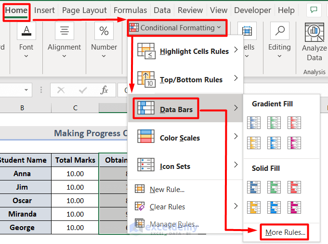Viewport: 328px width, 244px height.
Task: Click the Comments speech bubble icon
Action: (x=314, y=10)
